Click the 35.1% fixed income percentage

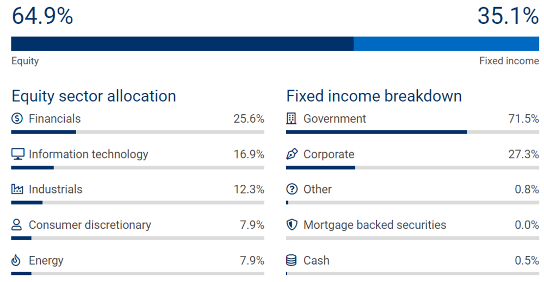pyautogui.click(x=508, y=16)
